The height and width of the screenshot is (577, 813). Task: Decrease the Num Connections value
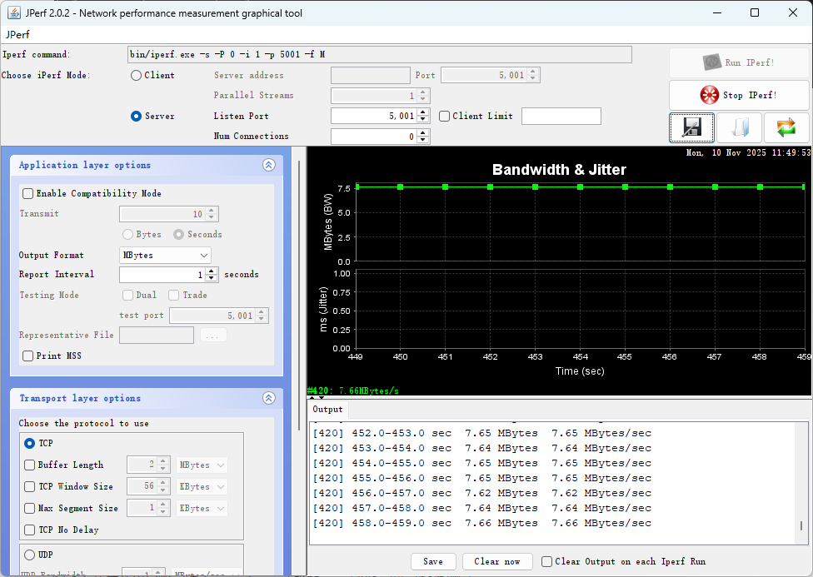coord(423,140)
